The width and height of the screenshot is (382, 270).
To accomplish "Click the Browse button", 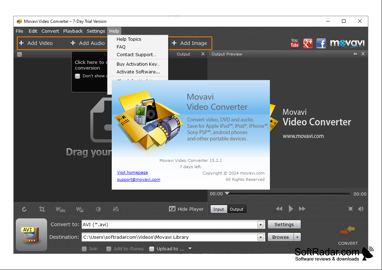I will point(281,237).
